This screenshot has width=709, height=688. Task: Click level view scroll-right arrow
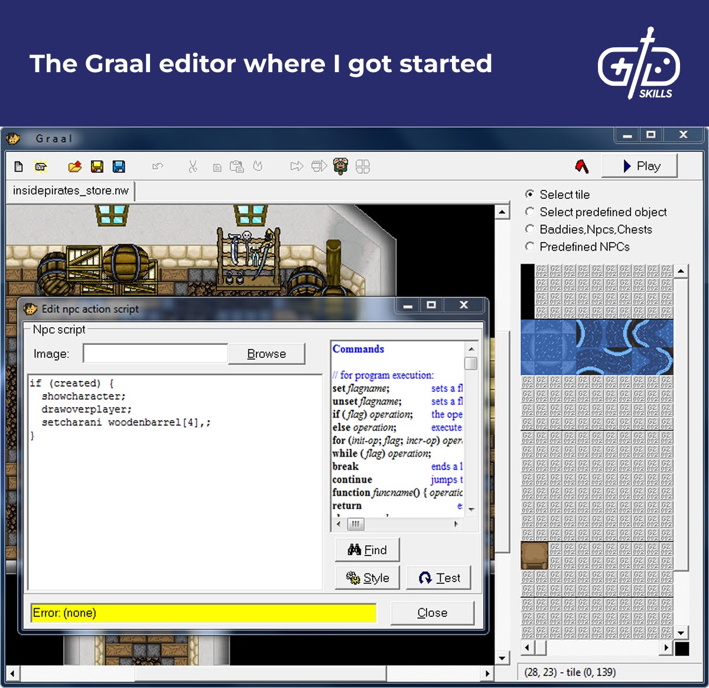(x=487, y=673)
